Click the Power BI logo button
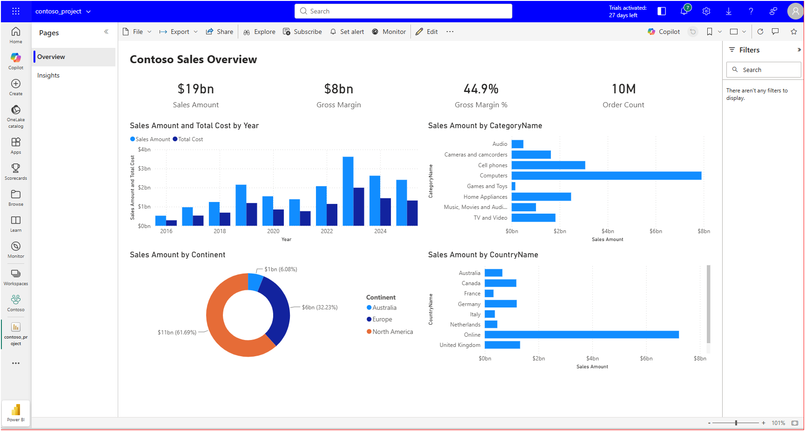The image size is (805, 431). pyautogui.click(x=16, y=412)
